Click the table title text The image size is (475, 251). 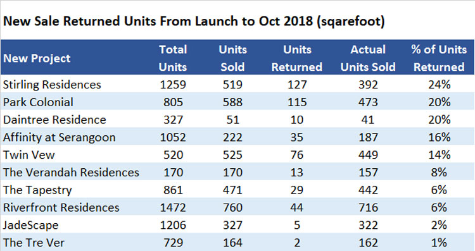pos(194,21)
